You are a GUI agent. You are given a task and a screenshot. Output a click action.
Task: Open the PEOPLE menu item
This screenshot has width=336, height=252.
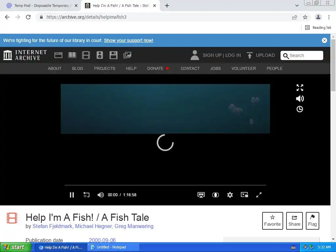click(275, 68)
